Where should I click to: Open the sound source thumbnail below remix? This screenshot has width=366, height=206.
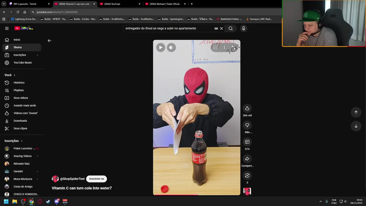247,191
